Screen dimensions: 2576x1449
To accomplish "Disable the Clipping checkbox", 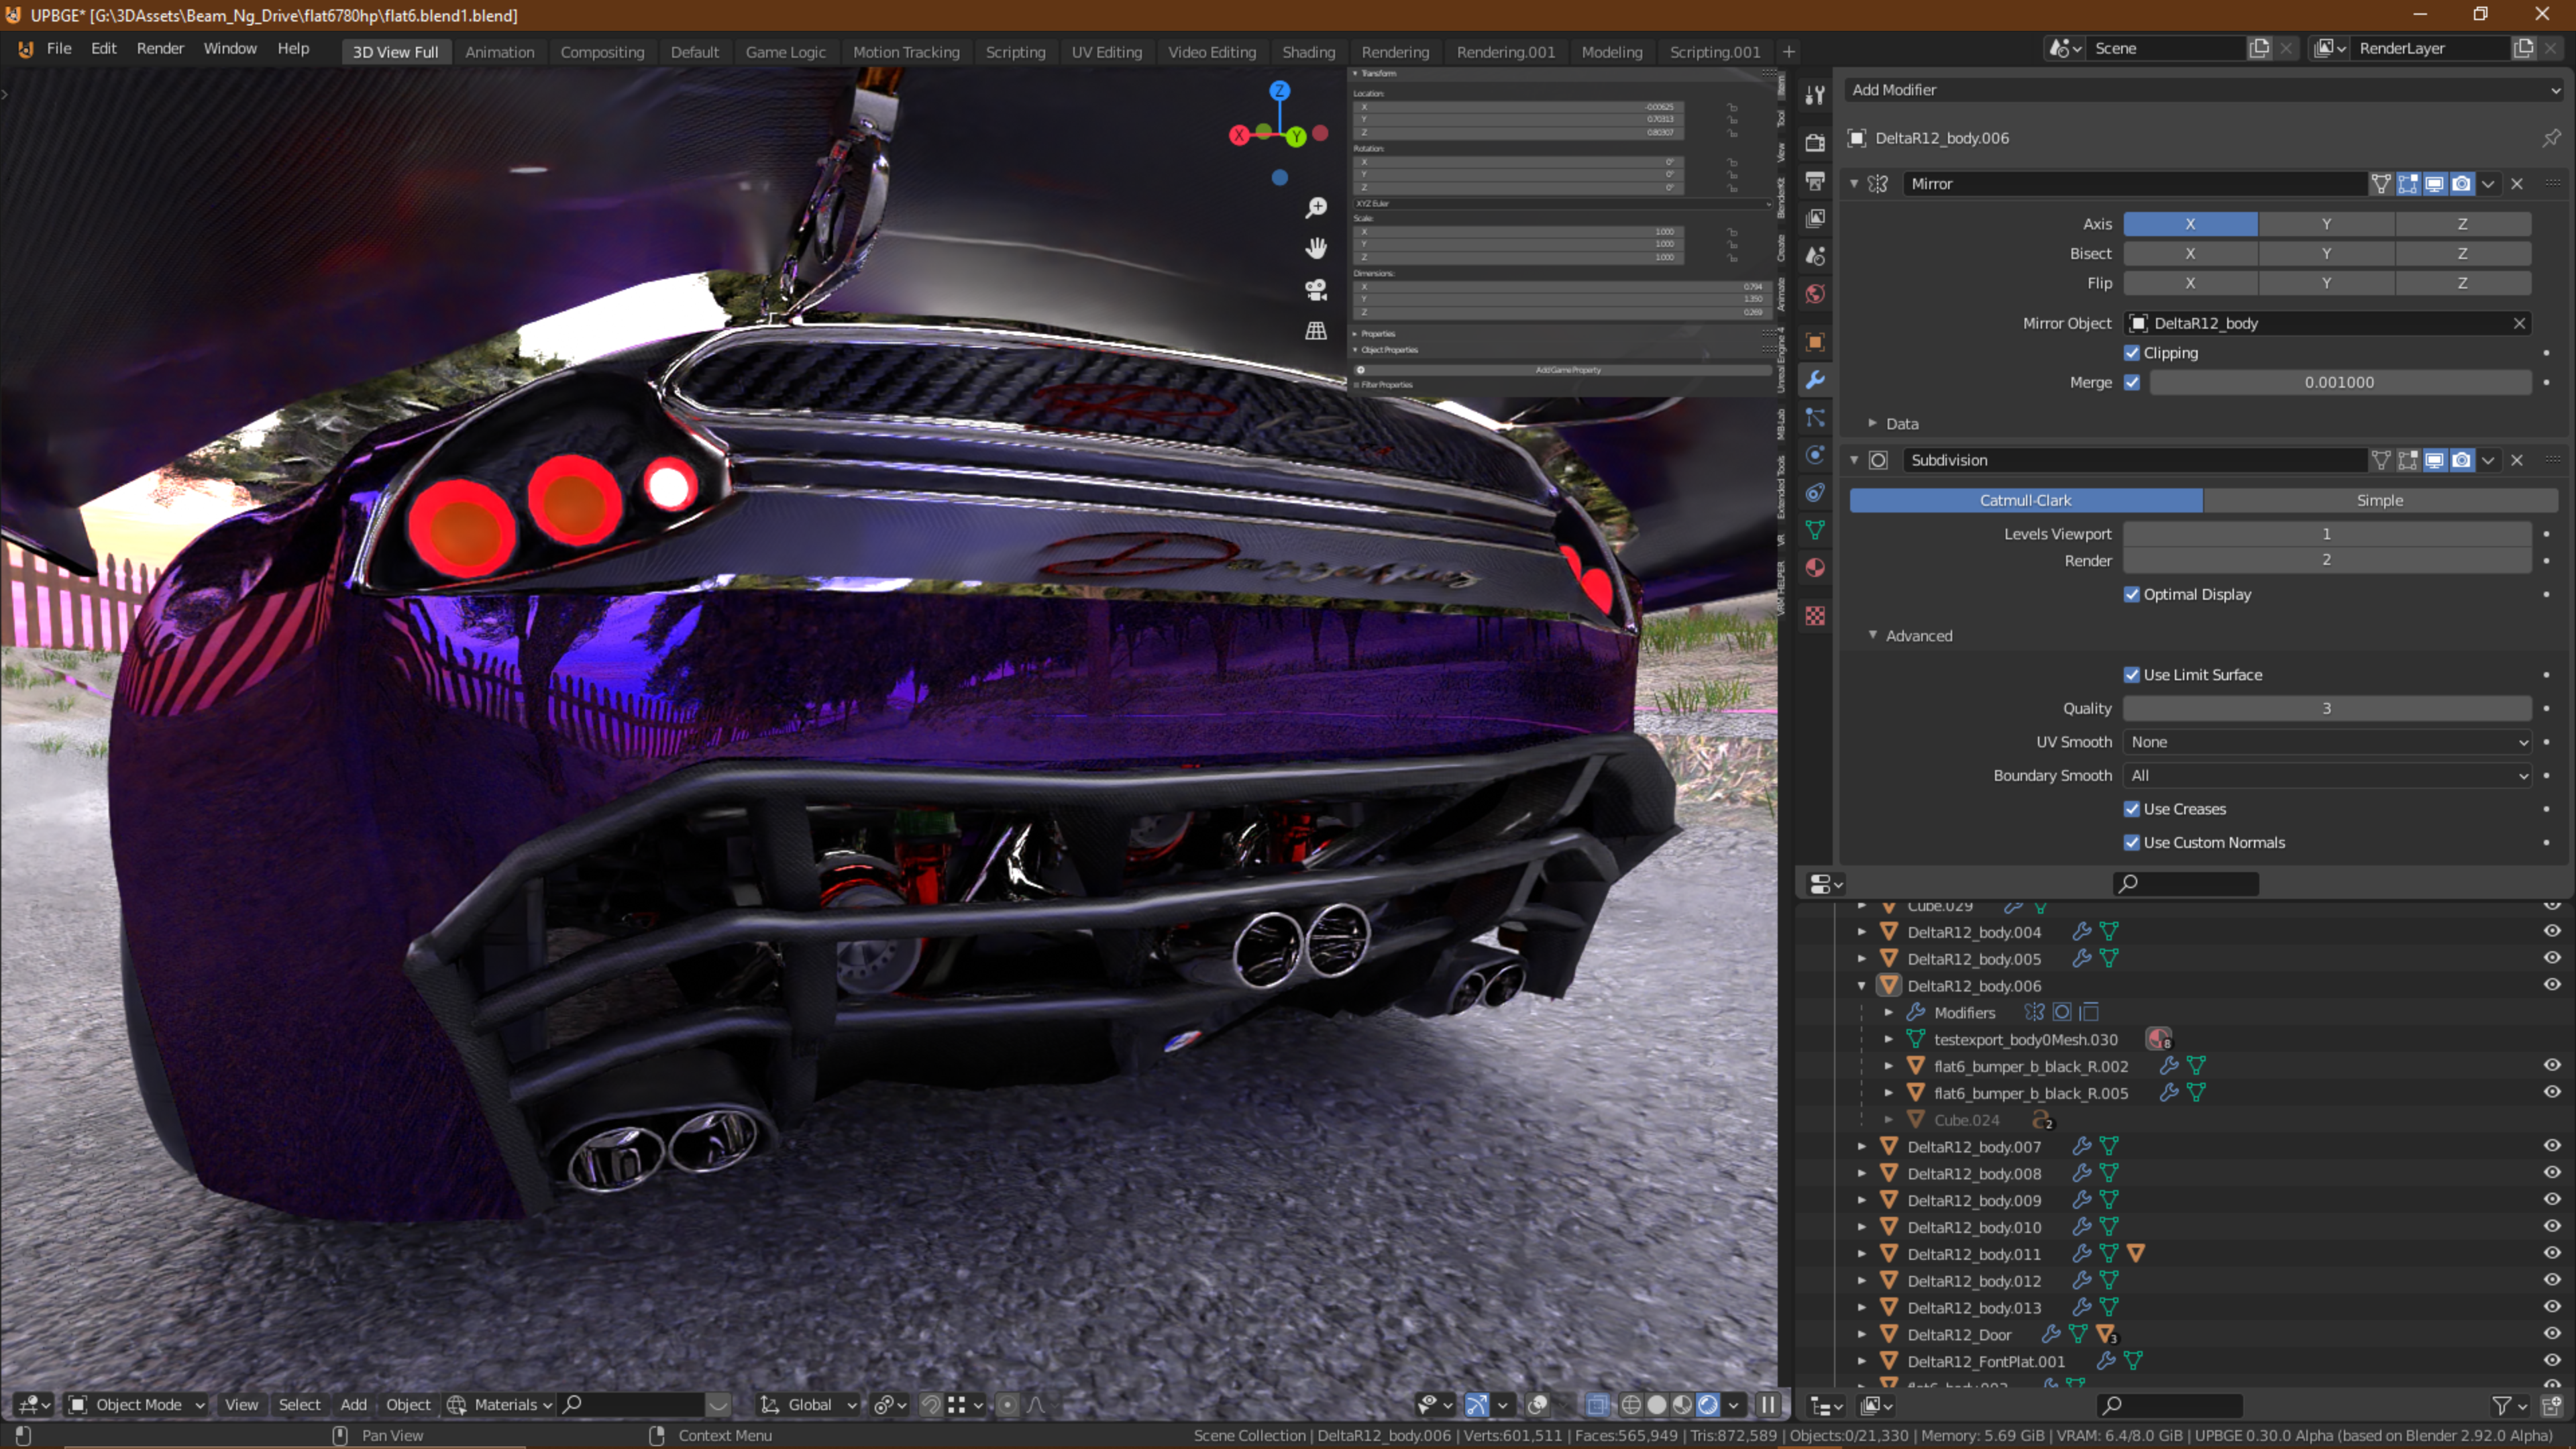I will coord(2132,353).
